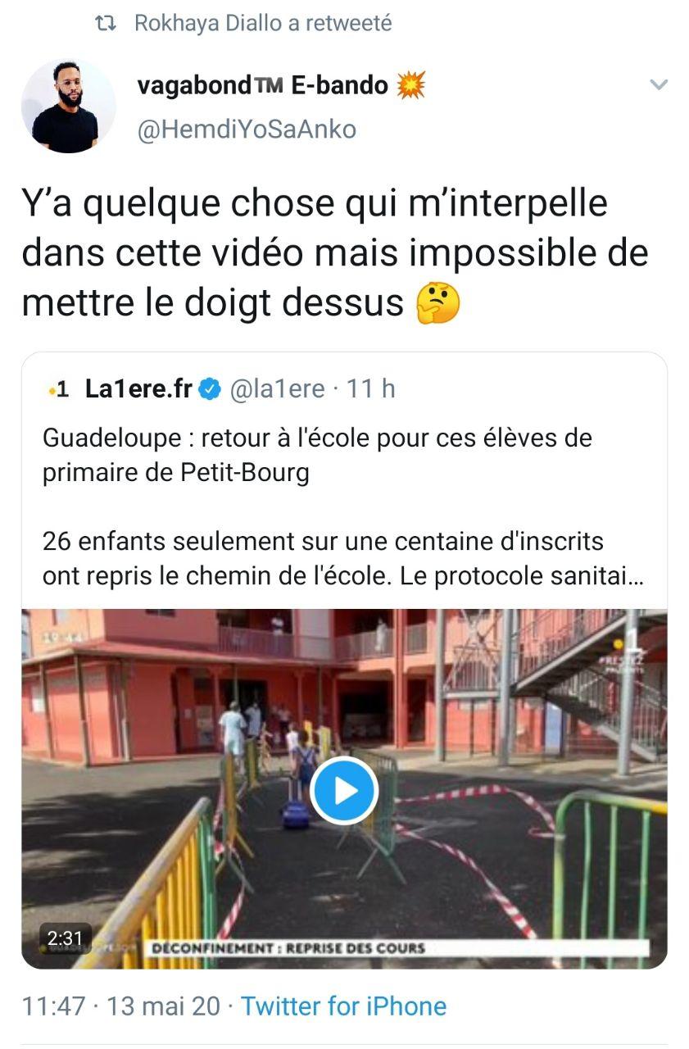Click the vagabond E-bando display name

click(x=263, y=84)
